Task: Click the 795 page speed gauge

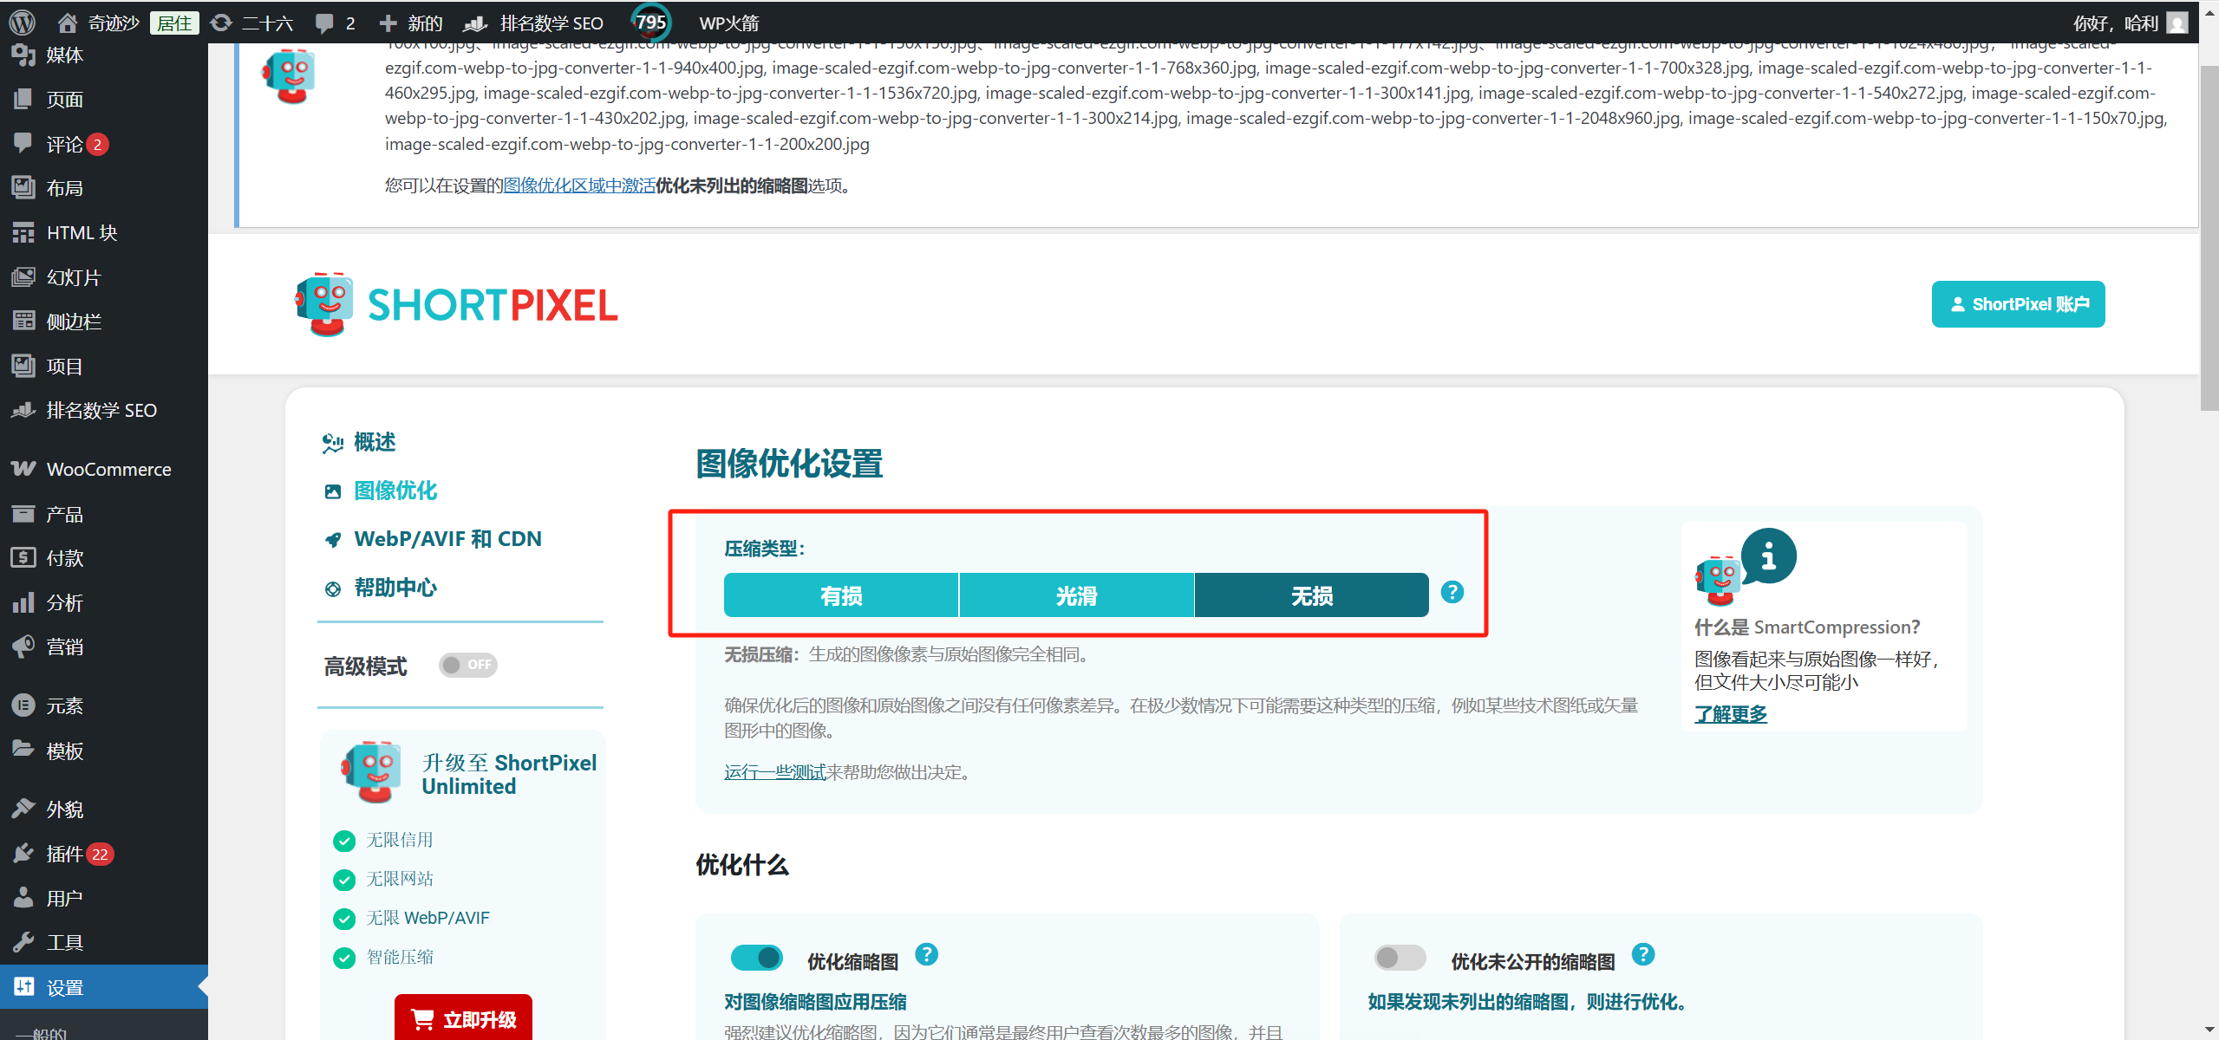Action: click(648, 22)
